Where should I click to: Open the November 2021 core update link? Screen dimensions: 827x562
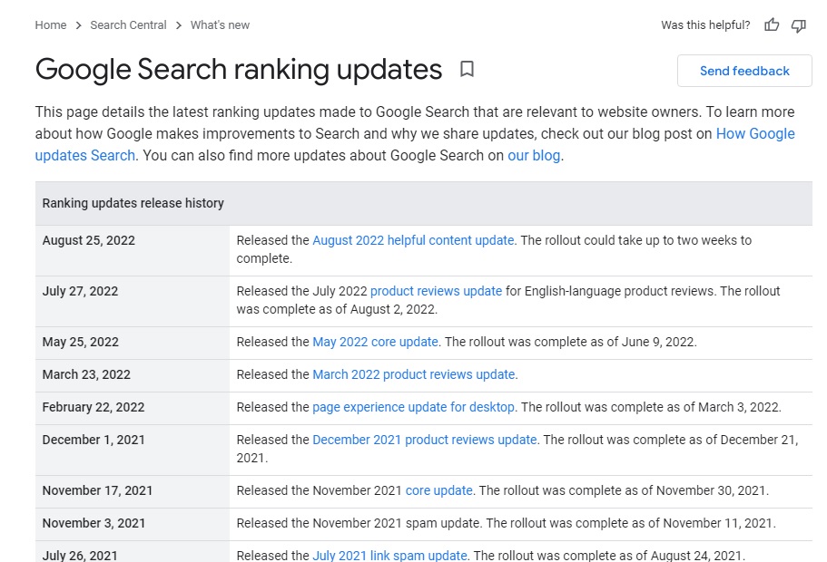pos(439,490)
